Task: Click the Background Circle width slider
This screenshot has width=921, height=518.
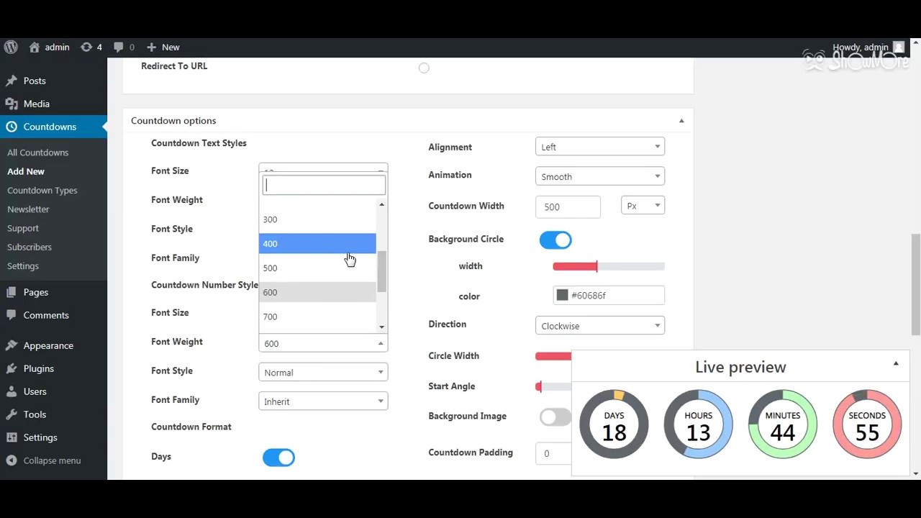Action: 609,267
